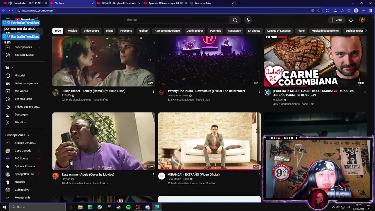
Task: Open options for MIRANDA! EXTRAÑO video
Action: pos(259,175)
